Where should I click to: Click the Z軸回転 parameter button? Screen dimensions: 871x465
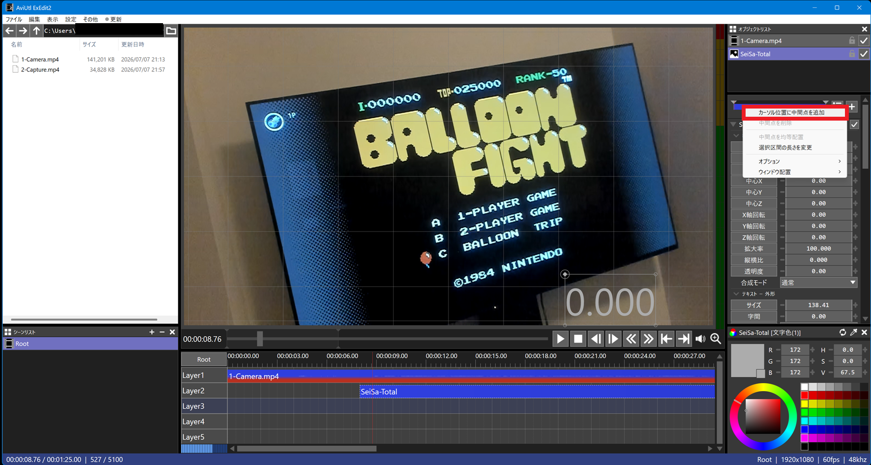click(x=754, y=237)
